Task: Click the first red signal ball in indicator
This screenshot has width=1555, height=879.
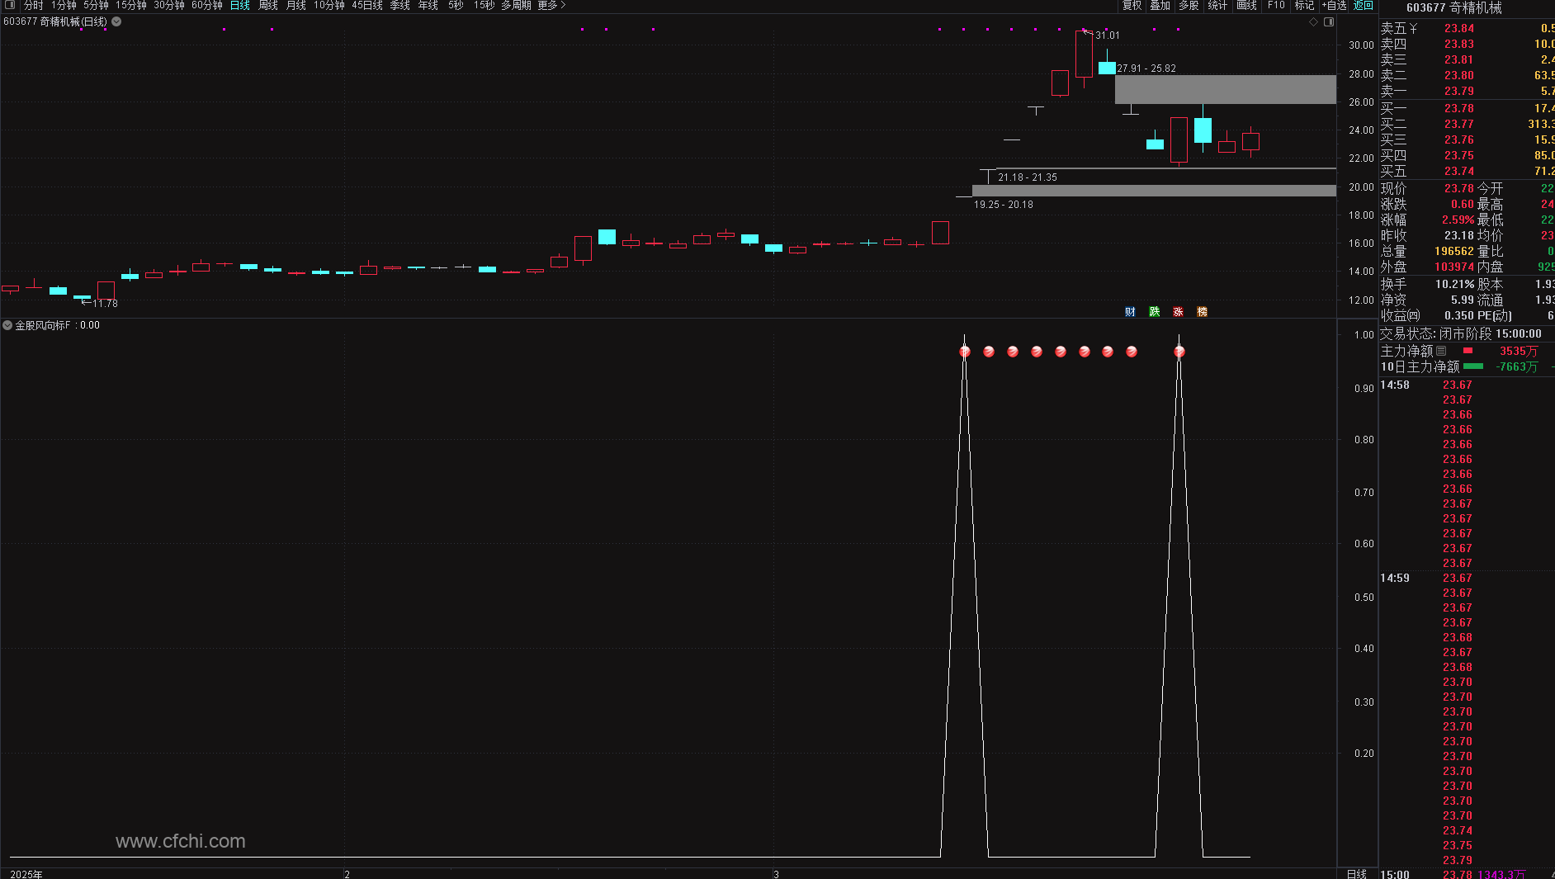Action: [965, 352]
